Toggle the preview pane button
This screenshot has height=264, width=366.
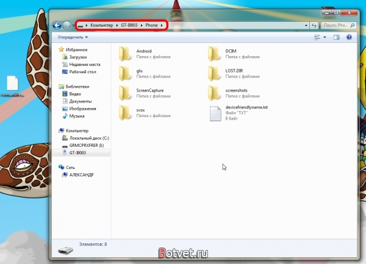[x=336, y=37]
